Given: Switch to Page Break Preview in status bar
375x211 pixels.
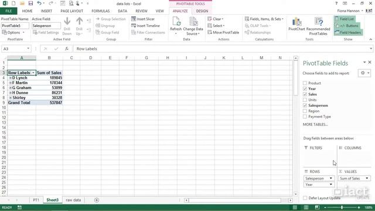Looking at the screenshot, I should pos(317,207).
